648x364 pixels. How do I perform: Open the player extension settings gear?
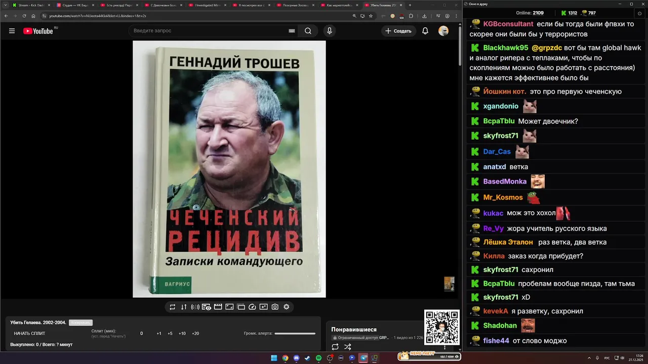[x=287, y=307]
